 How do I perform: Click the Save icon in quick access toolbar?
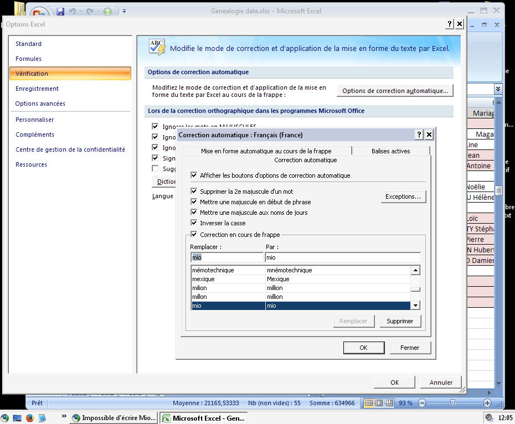tap(60, 12)
